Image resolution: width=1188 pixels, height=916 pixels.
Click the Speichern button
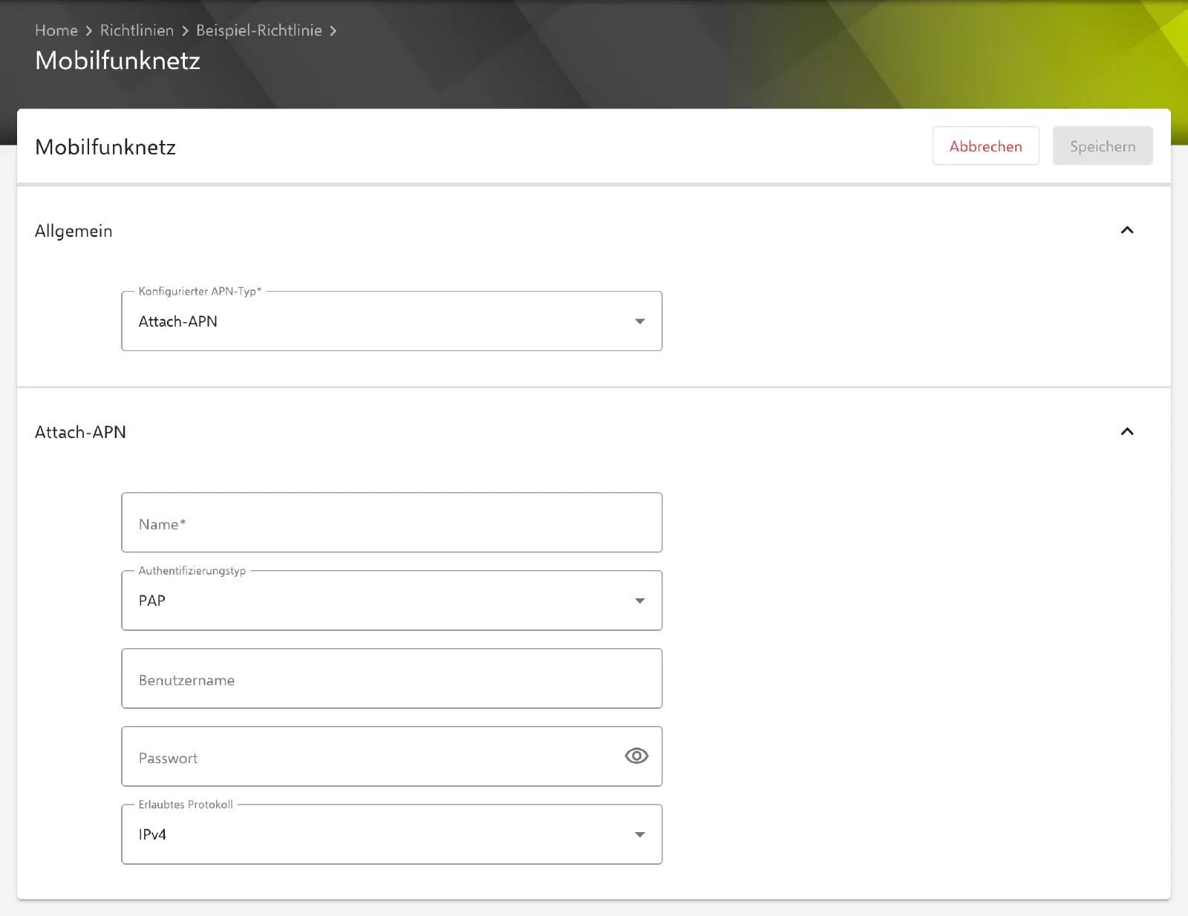(x=1103, y=146)
